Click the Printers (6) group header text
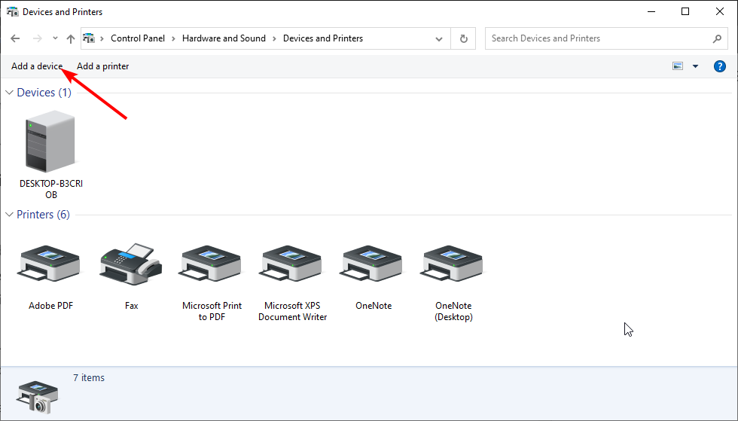Viewport: 738px width, 421px height. [x=44, y=215]
